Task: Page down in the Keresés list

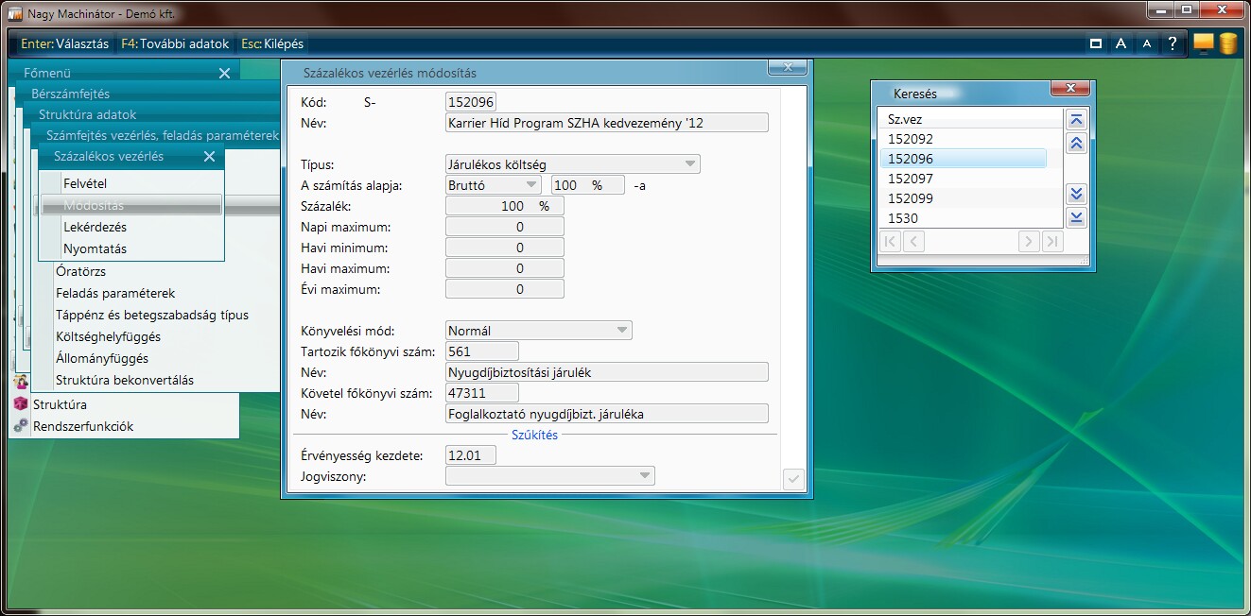Action: 1076,195
